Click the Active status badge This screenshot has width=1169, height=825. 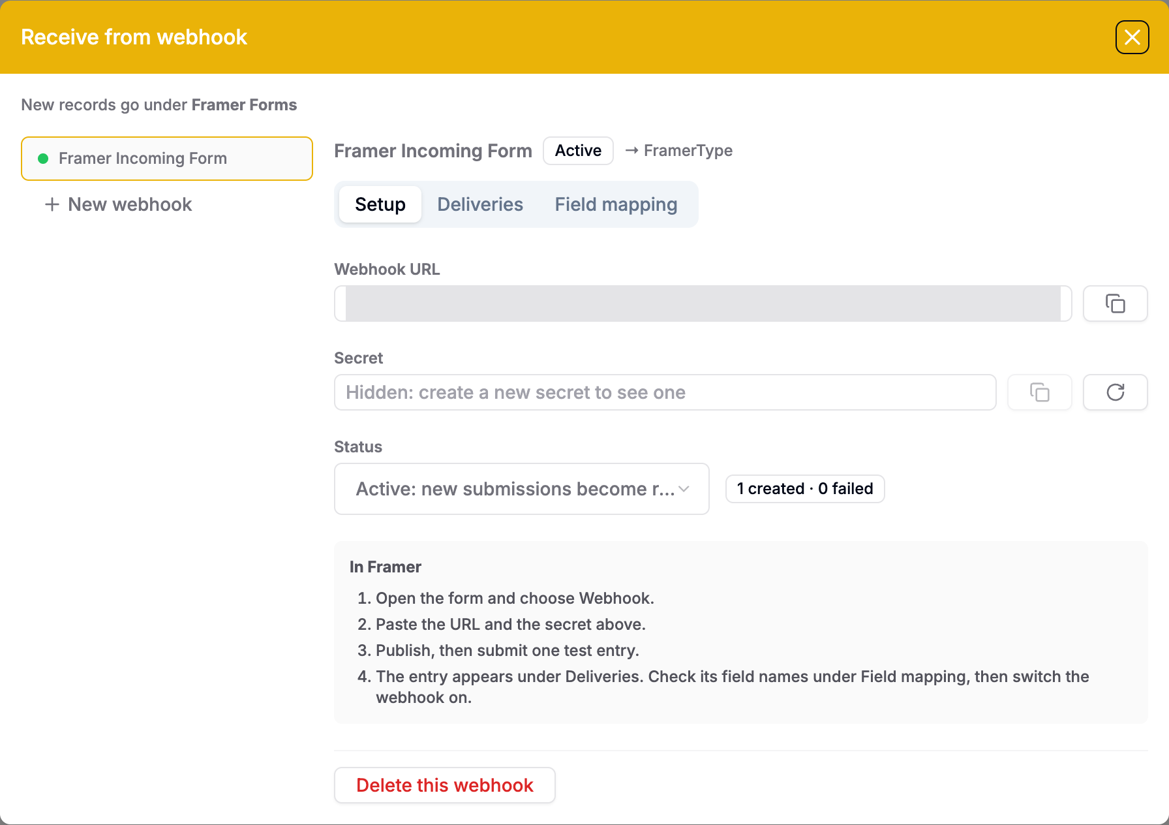pos(578,151)
